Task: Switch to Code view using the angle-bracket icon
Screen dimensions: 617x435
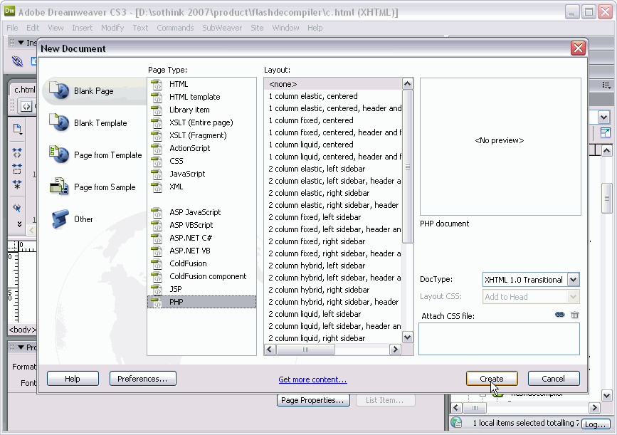Action: pos(26,106)
